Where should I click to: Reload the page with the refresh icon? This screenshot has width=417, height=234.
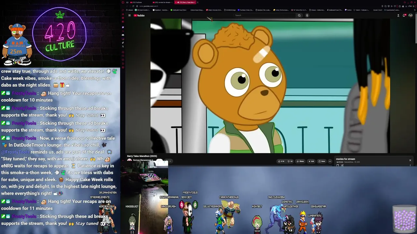tap(133, 6)
